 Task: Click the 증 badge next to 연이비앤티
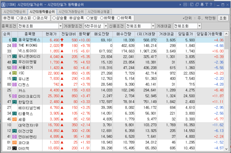14,137
